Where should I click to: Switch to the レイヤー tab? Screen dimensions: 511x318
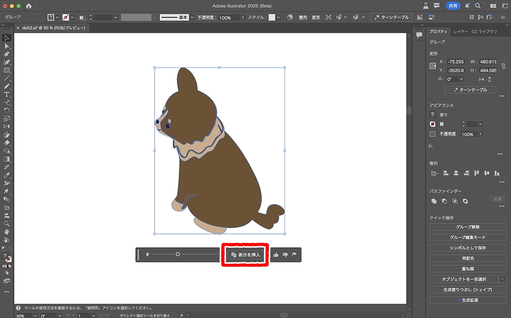[x=461, y=32]
